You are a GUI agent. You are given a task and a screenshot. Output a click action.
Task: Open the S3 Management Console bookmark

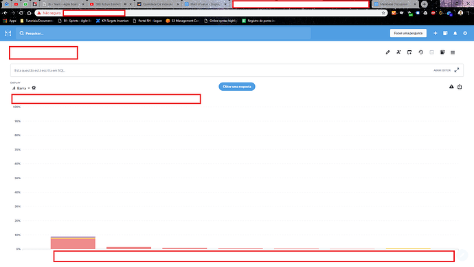pos(183,21)
